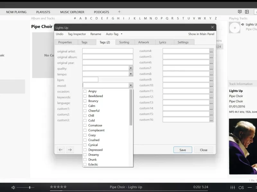The width and height of the screenshot is (257, 192).
Task: Click the disc placeholder in Playing Tracks
Action: [x=235, y=28]
